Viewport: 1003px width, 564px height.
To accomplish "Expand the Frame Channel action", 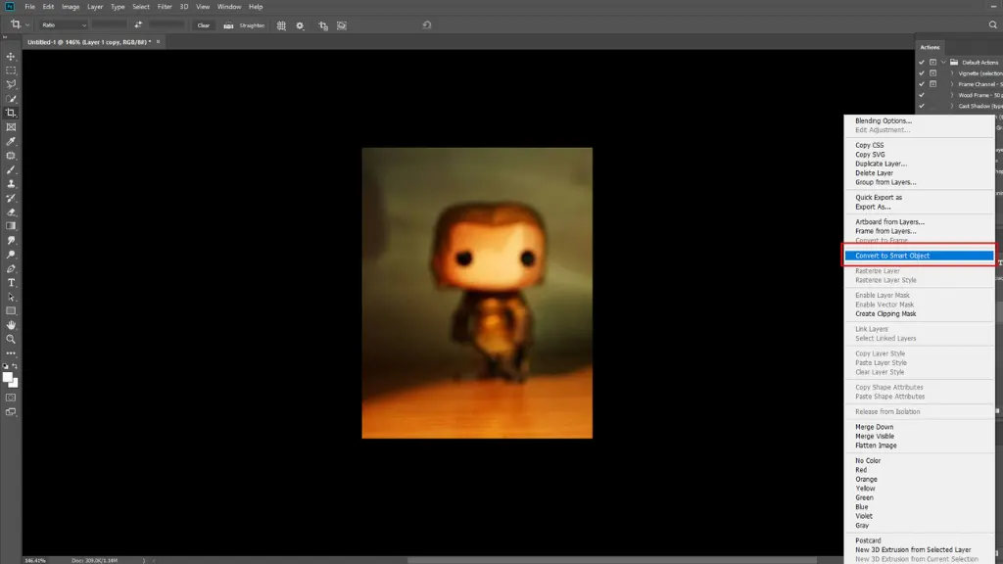I will coord(952,84).
